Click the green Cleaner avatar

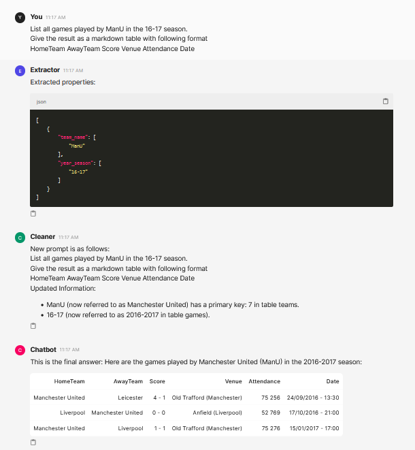pyautogui.click(x=20, y=238)
